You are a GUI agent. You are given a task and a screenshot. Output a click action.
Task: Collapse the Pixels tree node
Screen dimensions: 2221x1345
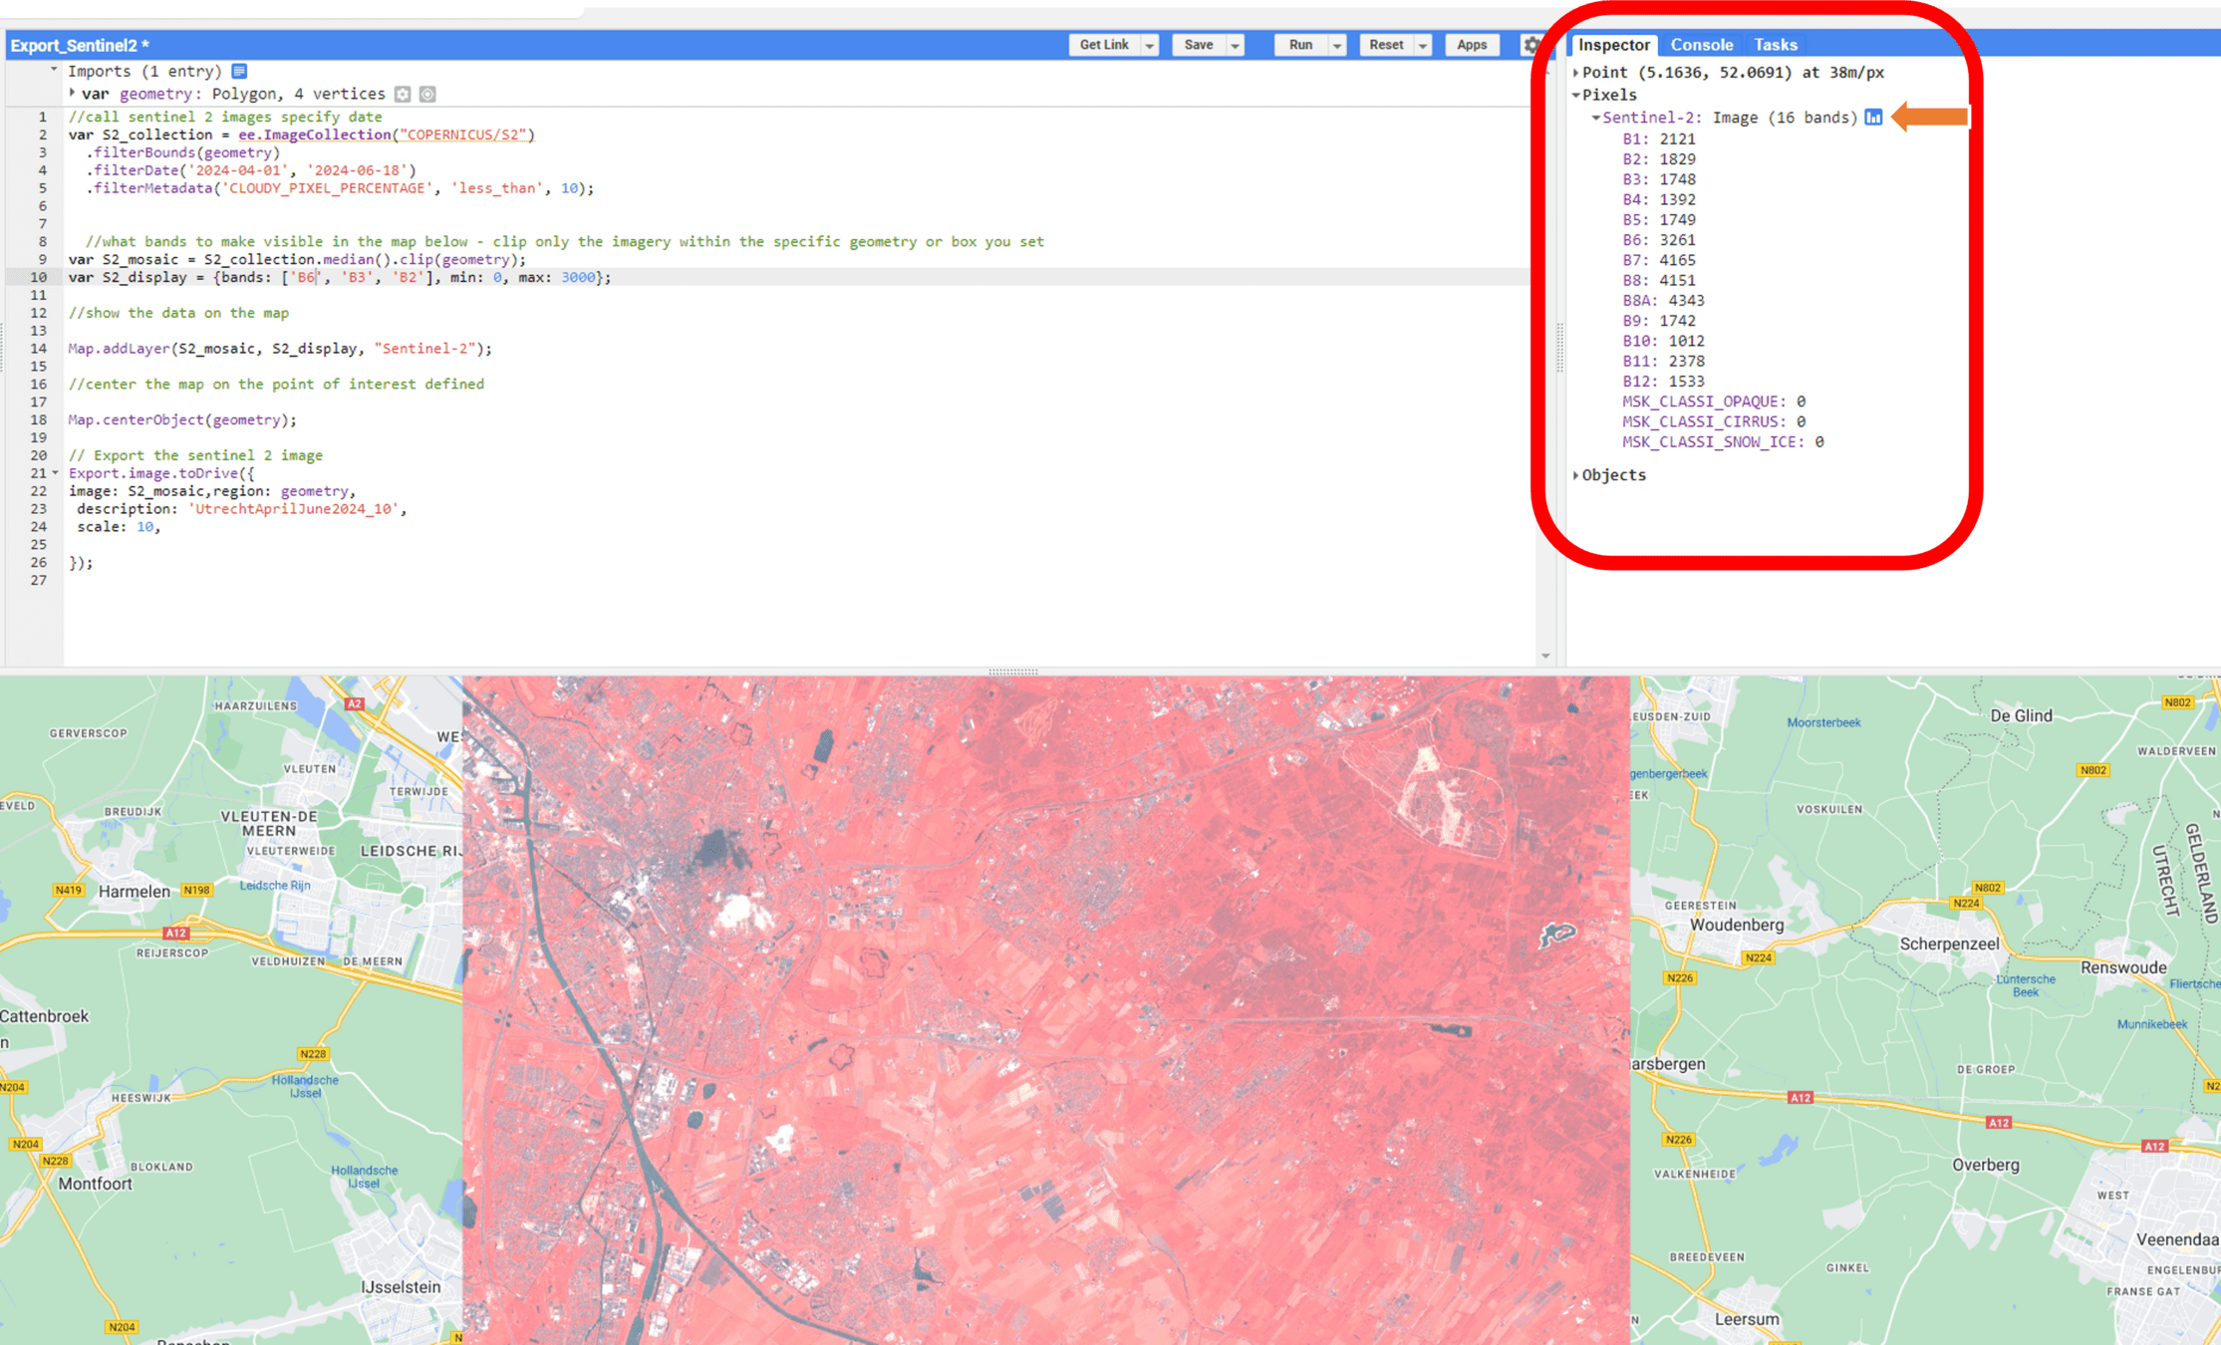tap(1576, 95)
